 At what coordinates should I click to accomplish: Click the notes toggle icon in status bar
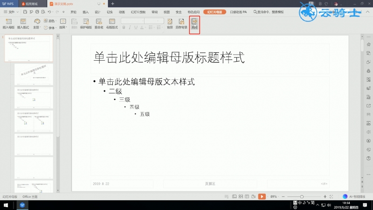pyautogui.click(x=226, y=196)
